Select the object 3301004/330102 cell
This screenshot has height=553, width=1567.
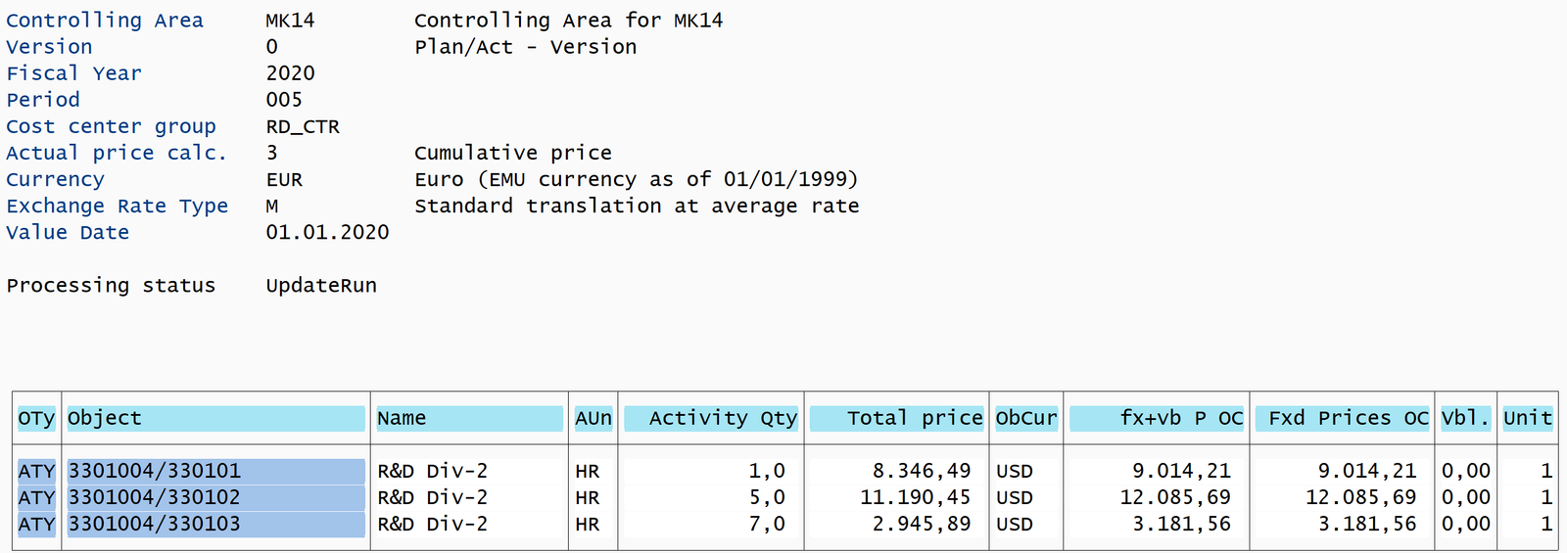tap(154, 497)
